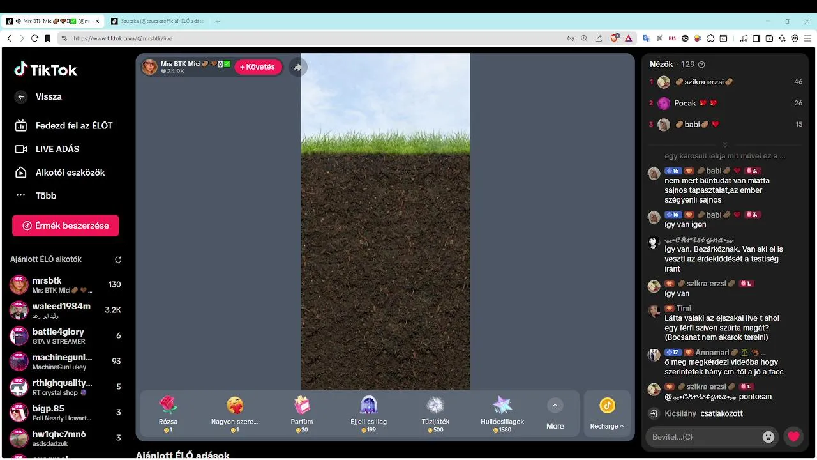
Task: Open the Brave Wallet icon
Action: [769, 38]
